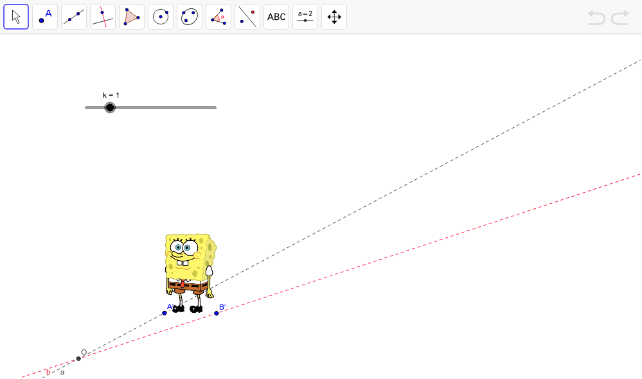The width and height of the screenshot is (642, 379).
Task: Select the Point tool
Action: [x=45, y=17]
